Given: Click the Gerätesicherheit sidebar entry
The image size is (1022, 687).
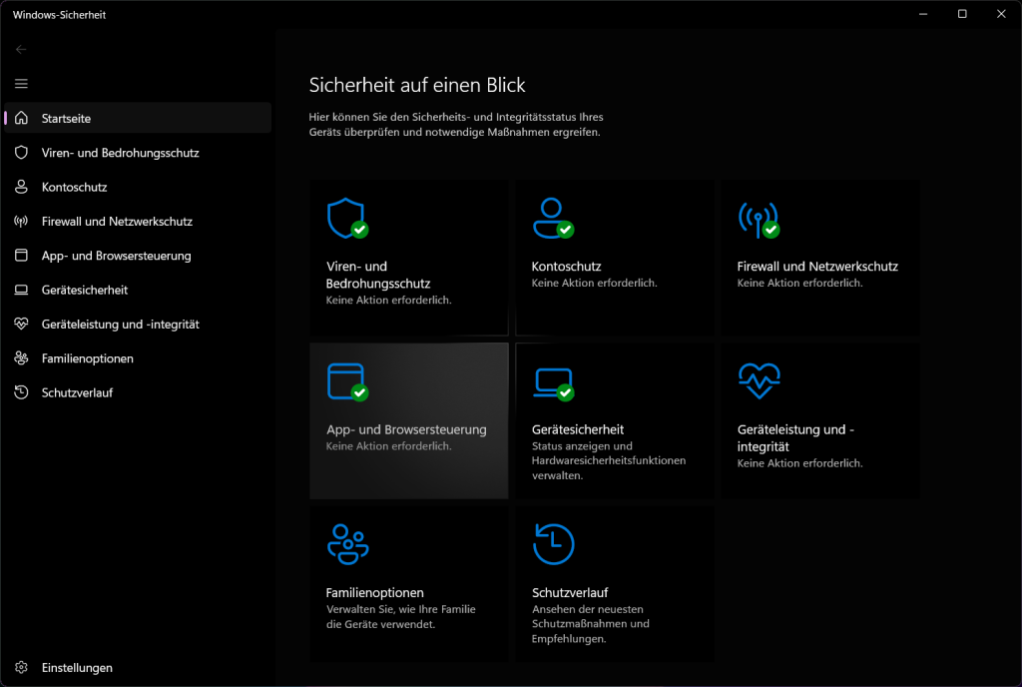Looking at the screenshot, I should (85, 290).
